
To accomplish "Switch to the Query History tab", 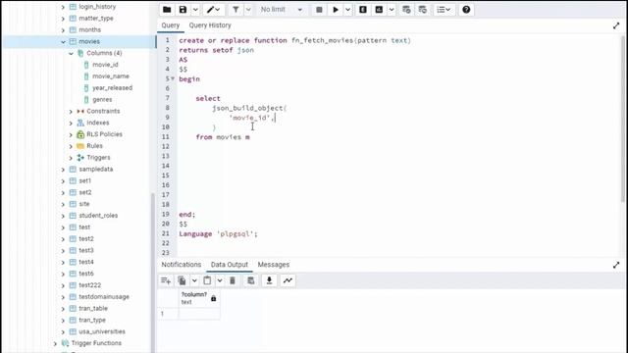I will coord(210,25).
